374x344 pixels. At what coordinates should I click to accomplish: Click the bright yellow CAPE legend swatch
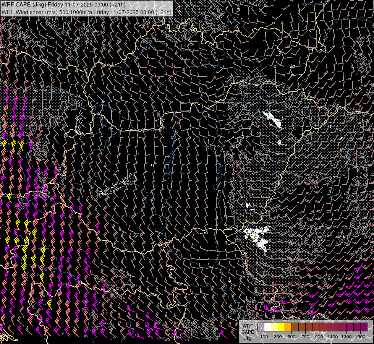pos(282,327)
